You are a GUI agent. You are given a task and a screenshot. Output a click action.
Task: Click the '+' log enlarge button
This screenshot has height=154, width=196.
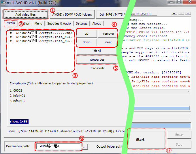(x=188, y=14)
